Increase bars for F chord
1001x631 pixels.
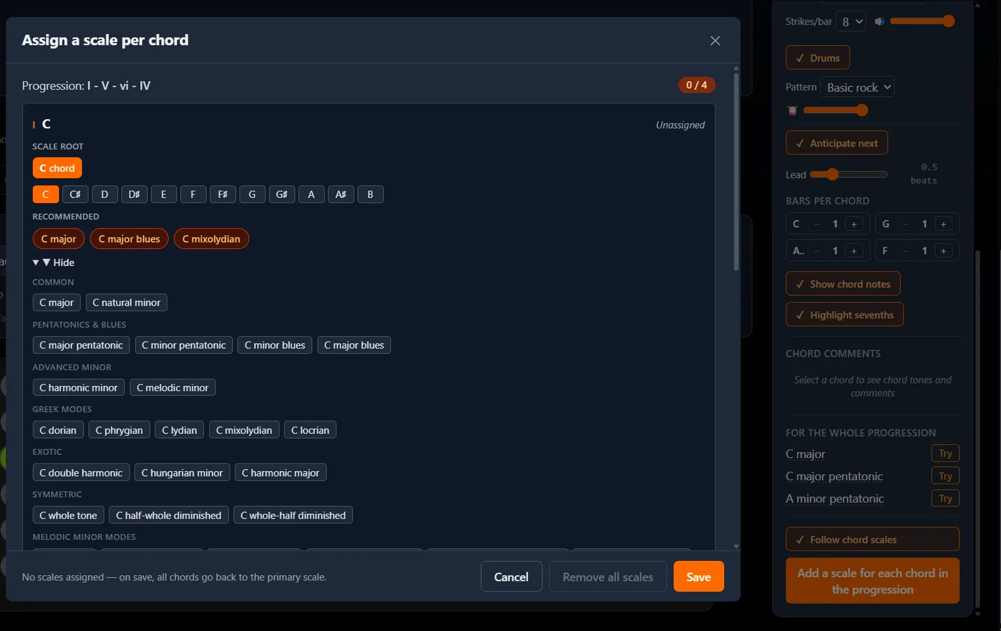943,251
